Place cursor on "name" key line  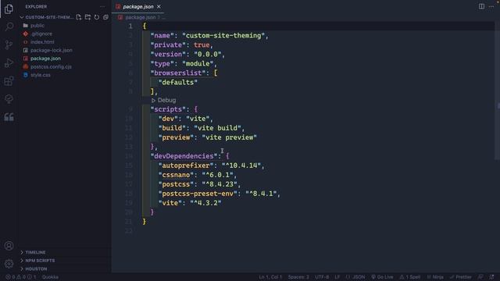coord(210,36)
